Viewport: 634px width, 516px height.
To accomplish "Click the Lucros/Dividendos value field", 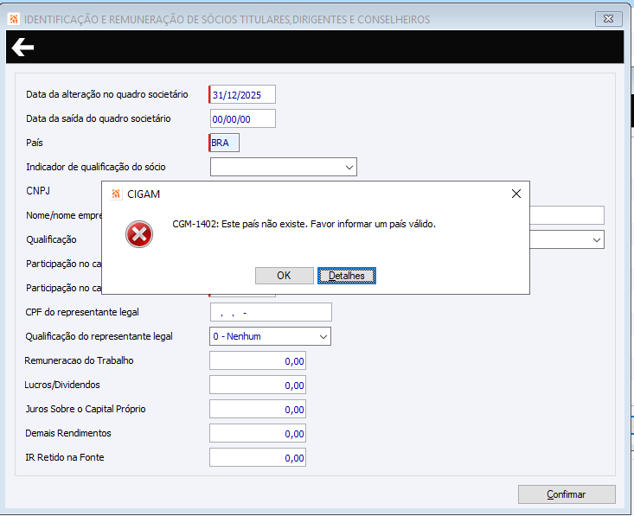I will [258, 385].
